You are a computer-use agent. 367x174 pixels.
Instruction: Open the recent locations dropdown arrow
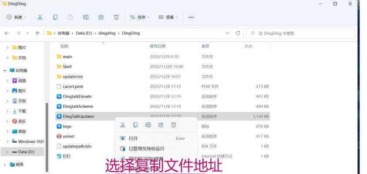point(27,33)
